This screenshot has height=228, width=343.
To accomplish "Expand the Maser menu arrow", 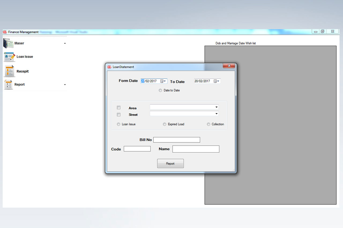I will coord(65,43).
